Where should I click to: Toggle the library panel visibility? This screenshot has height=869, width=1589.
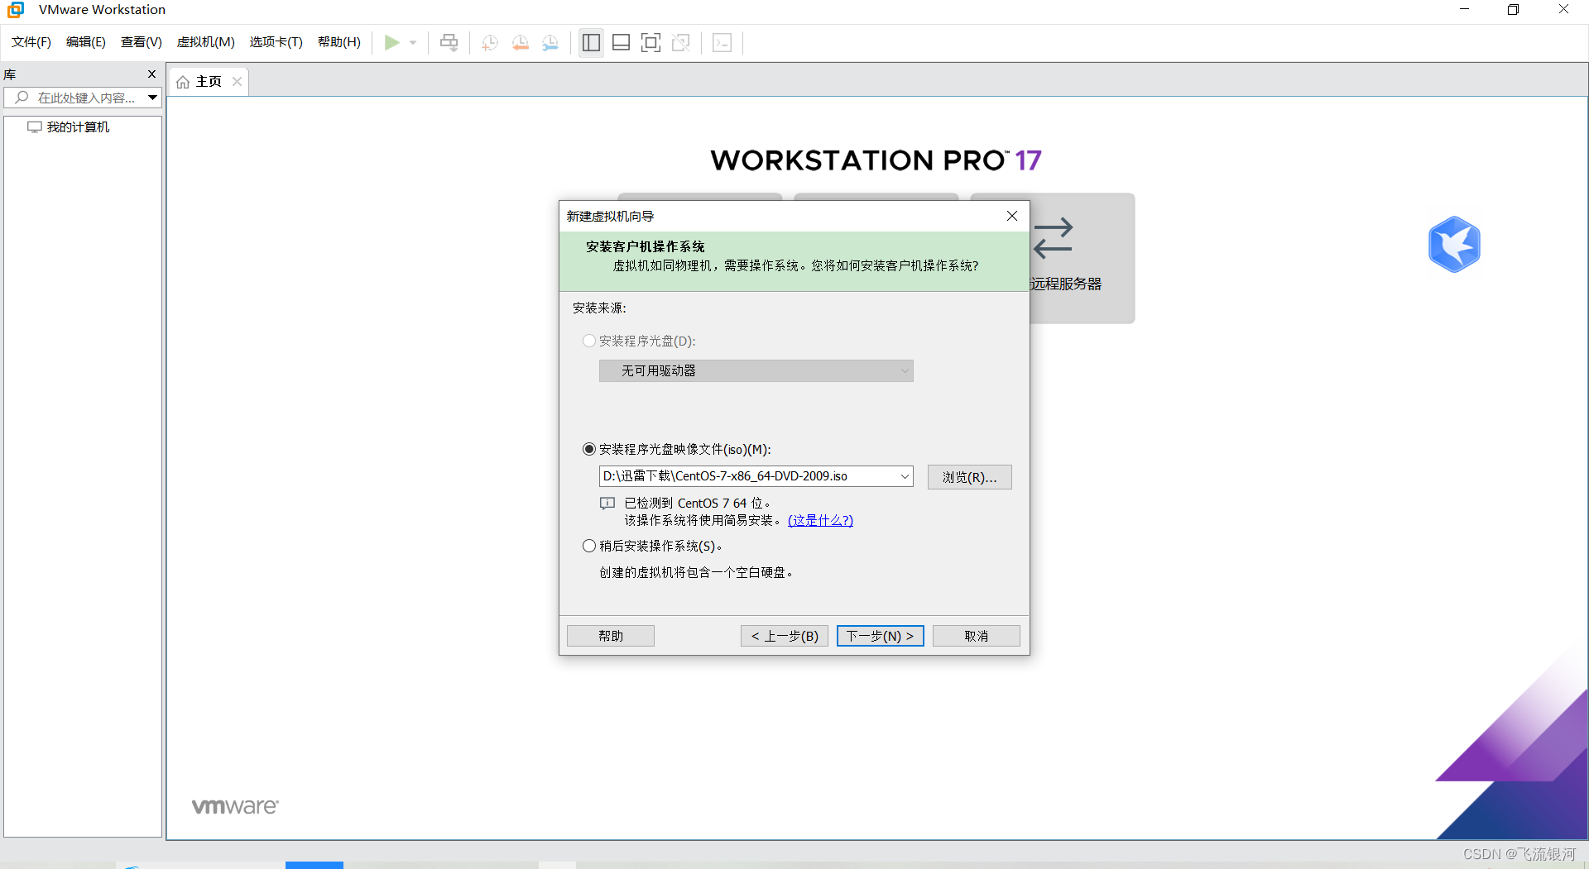[591, 42]
